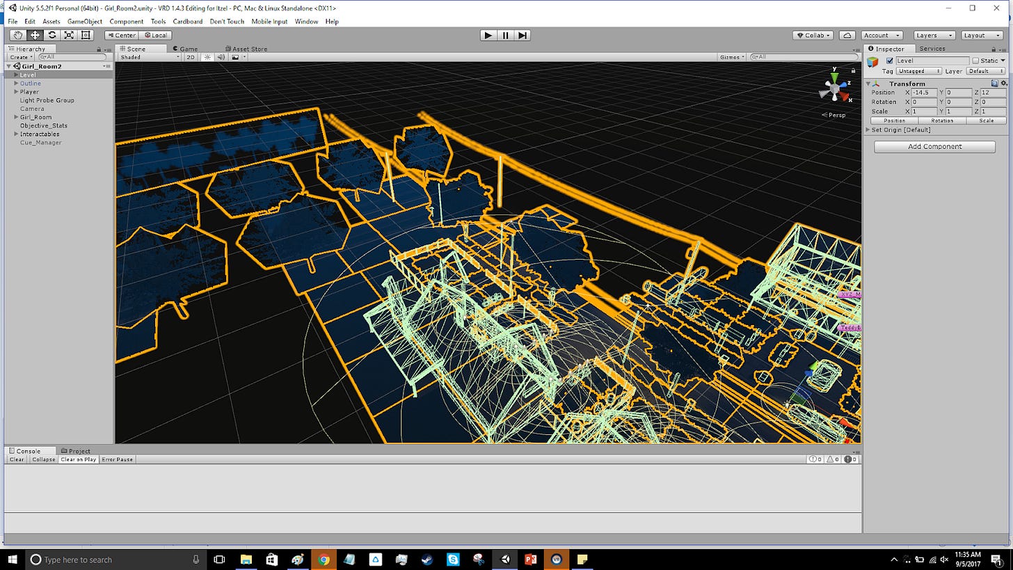
Task: Open the GameObject menu
Action: [84, 22]
